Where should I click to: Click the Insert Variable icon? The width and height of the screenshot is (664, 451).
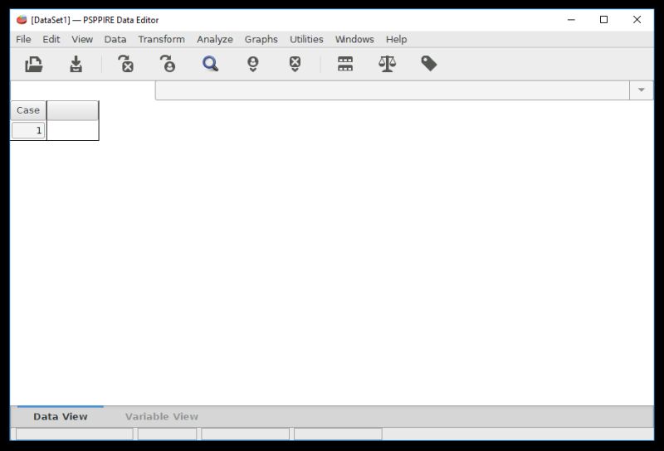(295, 65)
